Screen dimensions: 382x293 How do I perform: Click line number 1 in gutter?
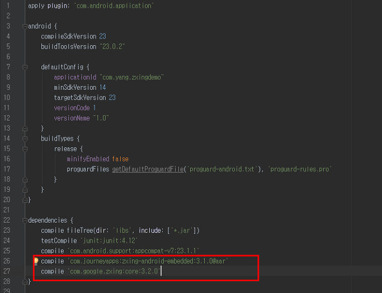click(8, 6)
